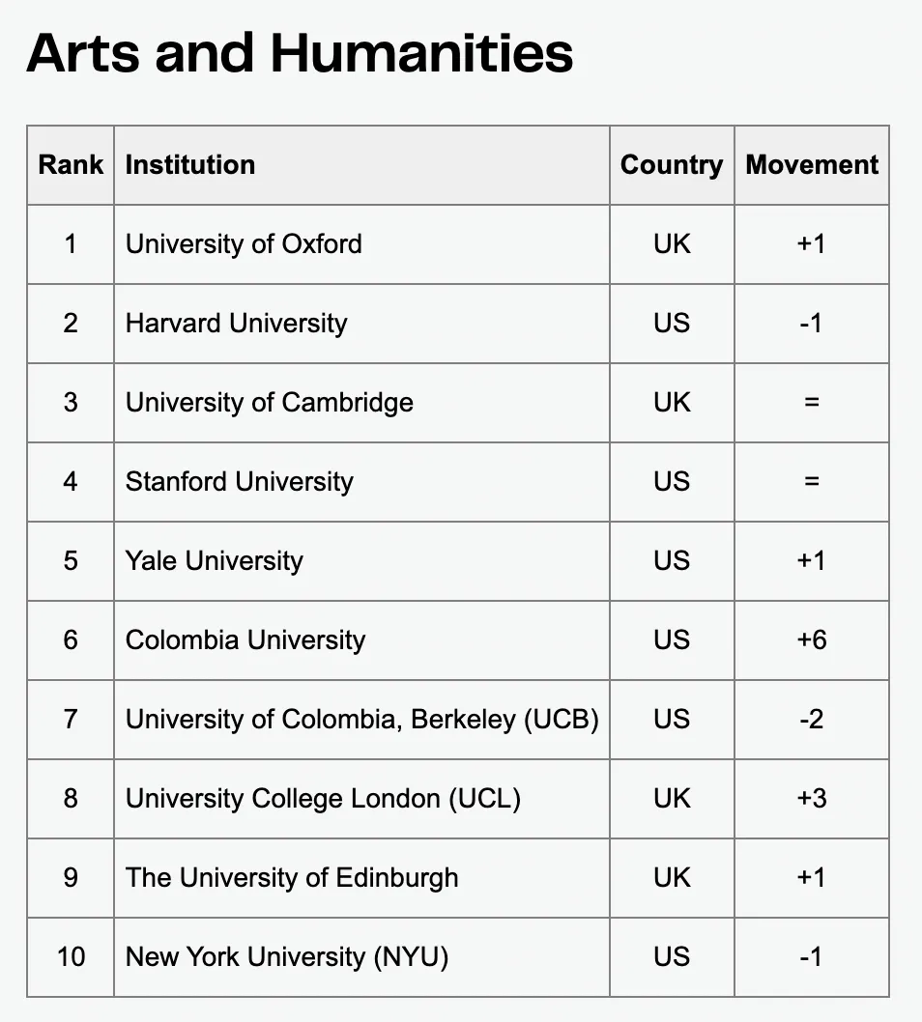Screen dimensions: 922x1022
Task: Select the University of Oxford cell
Action: [244, 244]
